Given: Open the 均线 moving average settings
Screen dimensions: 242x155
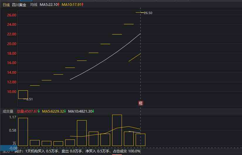Looking at the screenshot, I should tap(34, 5).
